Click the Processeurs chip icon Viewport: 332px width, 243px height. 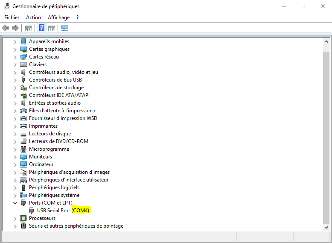pyautogui.click(x=23, y=218)
